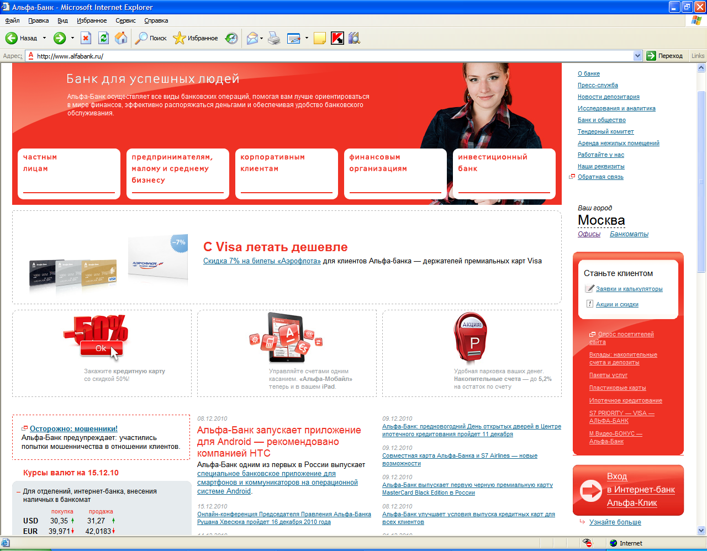Open Скидка 7% на билеты «Аэрофлота» link

(262, 261)
